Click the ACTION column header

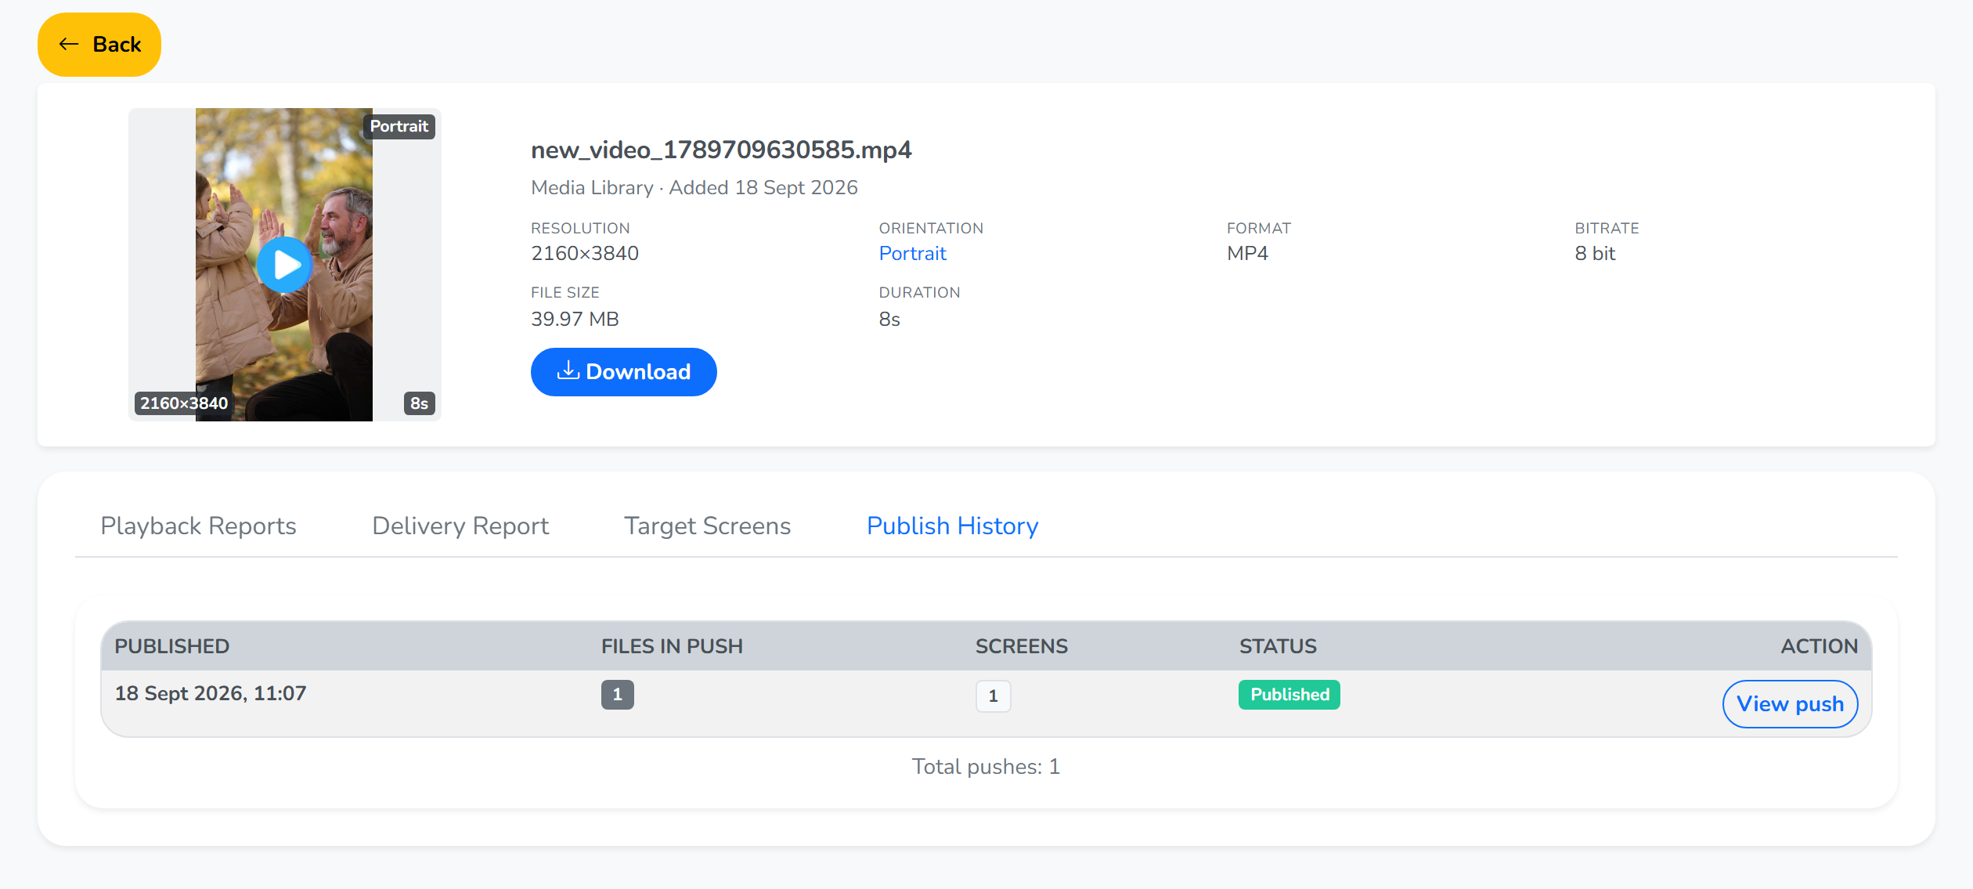tap(1819, 646)
